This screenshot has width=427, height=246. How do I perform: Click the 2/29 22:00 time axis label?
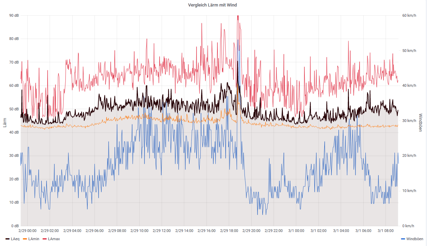(x=274, y=231)
